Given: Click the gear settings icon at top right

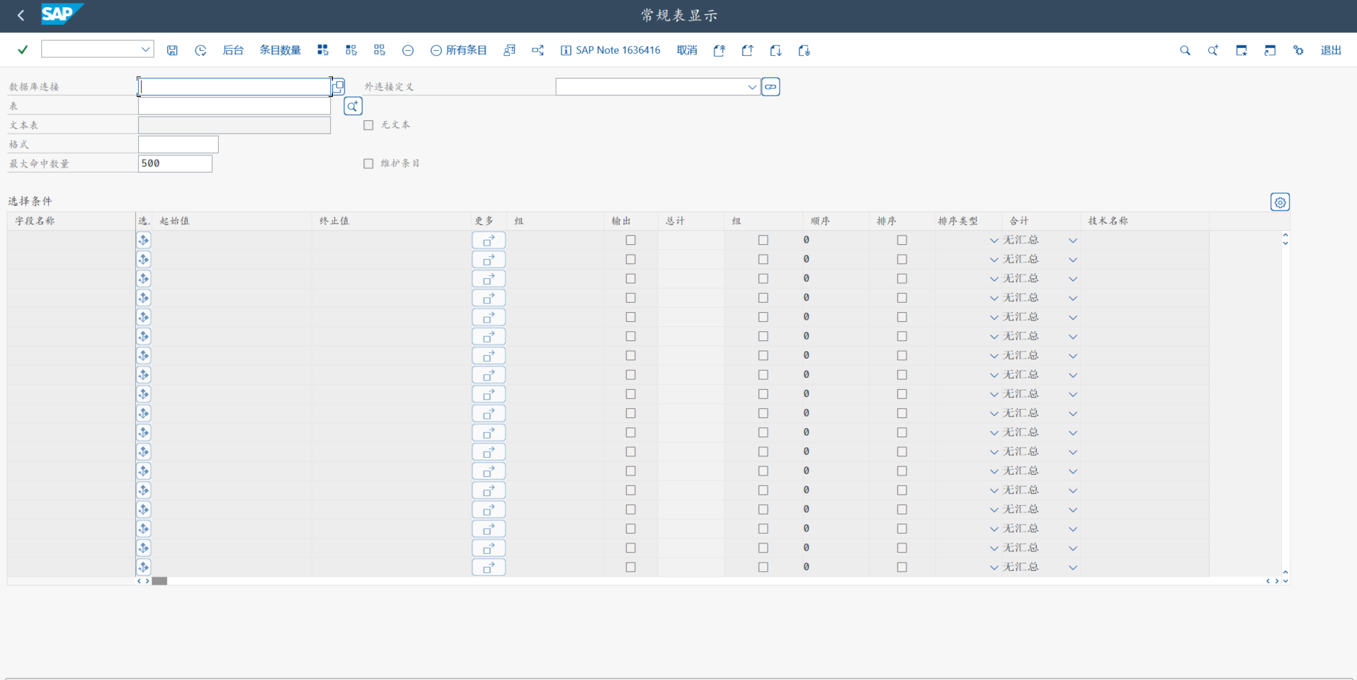Looking at the screenshot, I should click(1299, 50).
